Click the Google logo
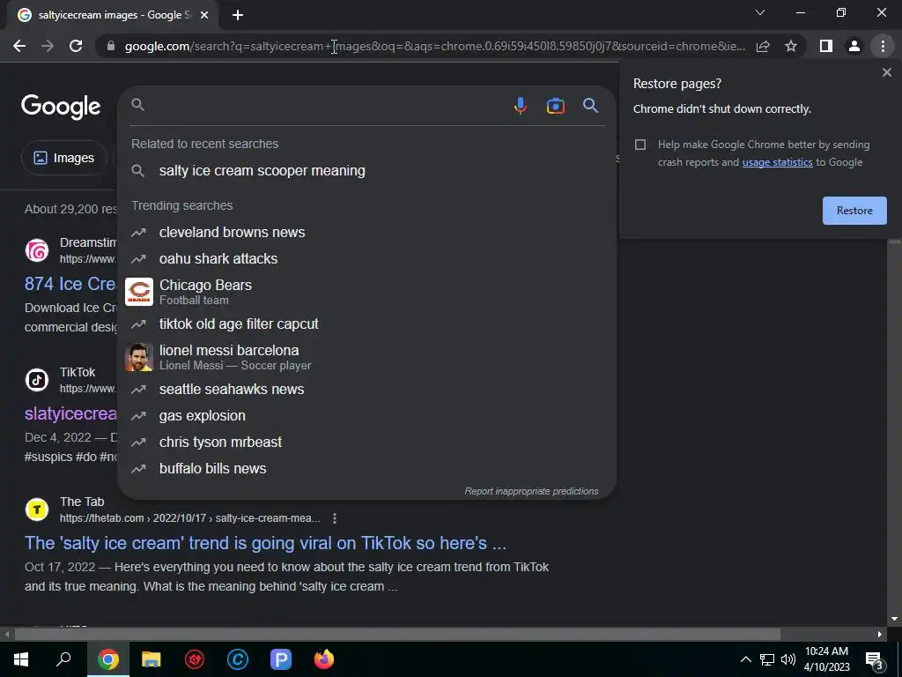Viewport: 902px width, 677px height. (61, 107)
